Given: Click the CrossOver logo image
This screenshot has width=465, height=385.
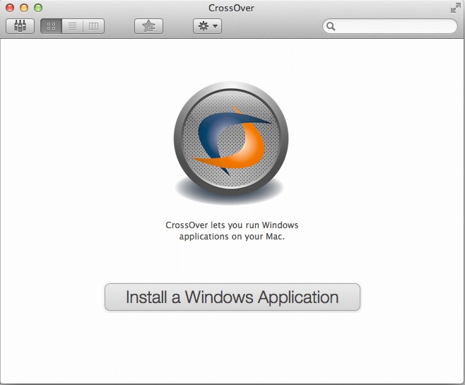Looking at the screenshot, I should [x=230, y=143].
